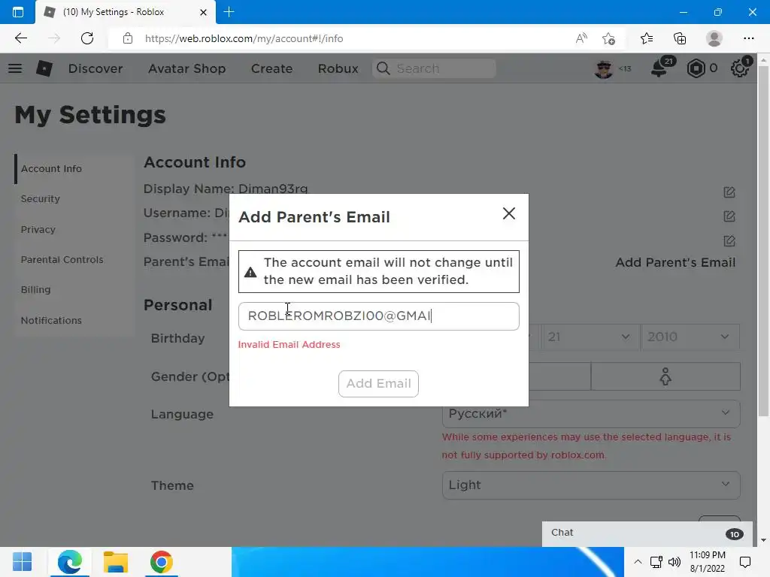Edit the display name with pencil icon
This screenshot has width=770, height=577.
pos(729,192)
